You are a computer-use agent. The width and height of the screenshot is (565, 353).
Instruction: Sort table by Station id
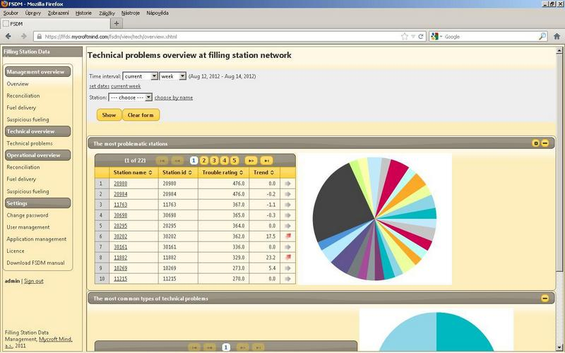[178, 172]
